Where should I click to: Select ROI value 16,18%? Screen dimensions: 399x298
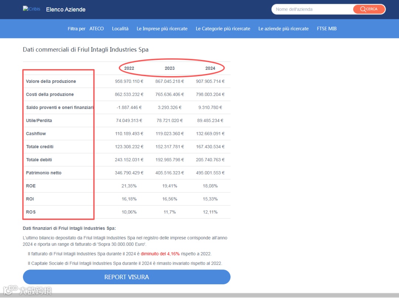[x=129, y=199]
